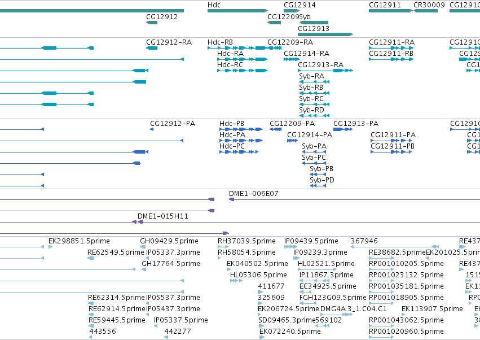Screen dimensions: 480x340
Task: Open EST RP001020960.5prime
Action: (406, 332)
